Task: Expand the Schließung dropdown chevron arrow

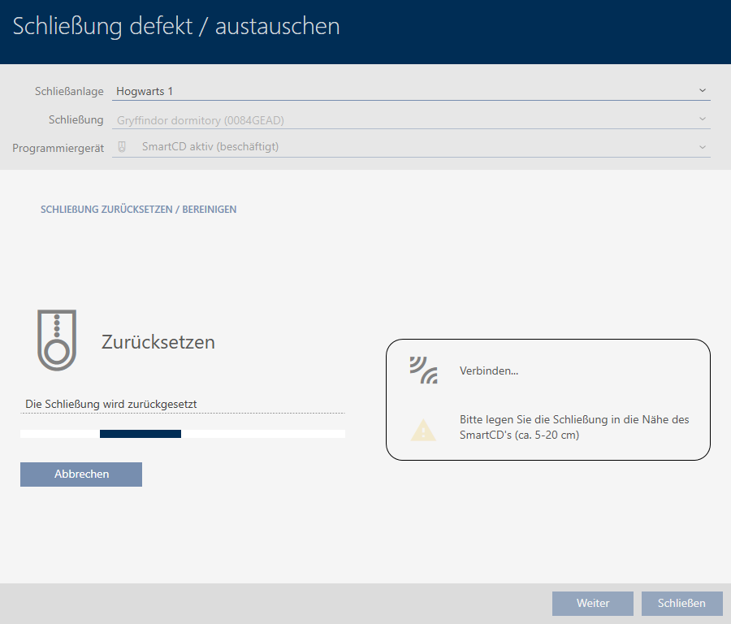Action: (x=703, y=119)
